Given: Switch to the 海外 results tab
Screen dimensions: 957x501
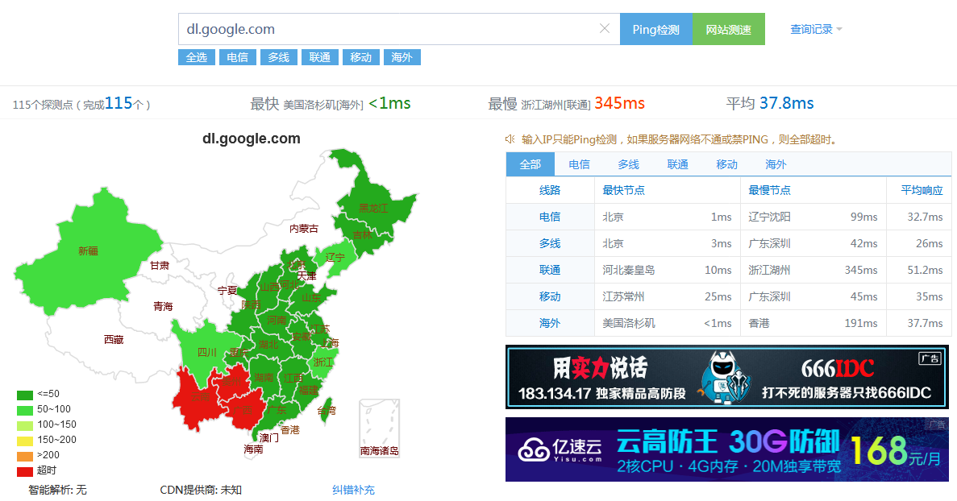Looking at the screenshot, I should coord(776,164).
